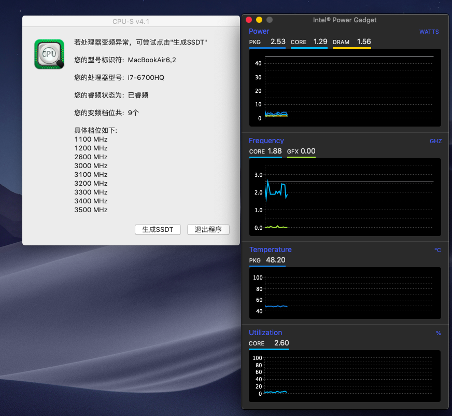Click the CORE frequency value 1.88

tap(275, 151)
